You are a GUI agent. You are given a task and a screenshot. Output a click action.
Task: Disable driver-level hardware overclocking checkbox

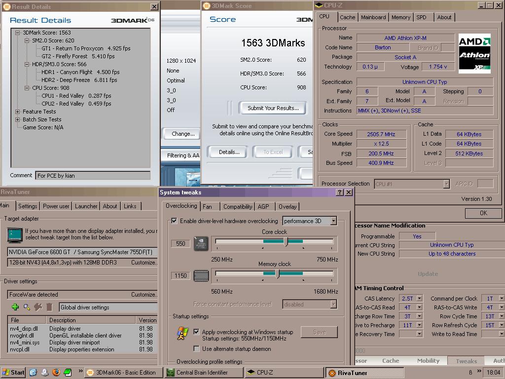click(174, 221)
